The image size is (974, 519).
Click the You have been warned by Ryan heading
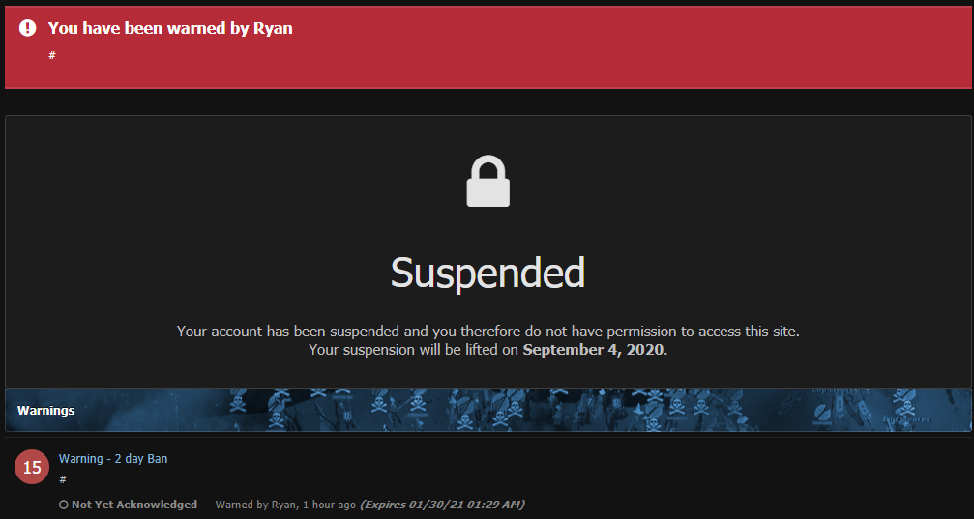pyautogui.click(x=170, y=28)
